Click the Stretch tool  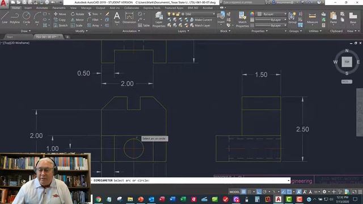point(61,25)
